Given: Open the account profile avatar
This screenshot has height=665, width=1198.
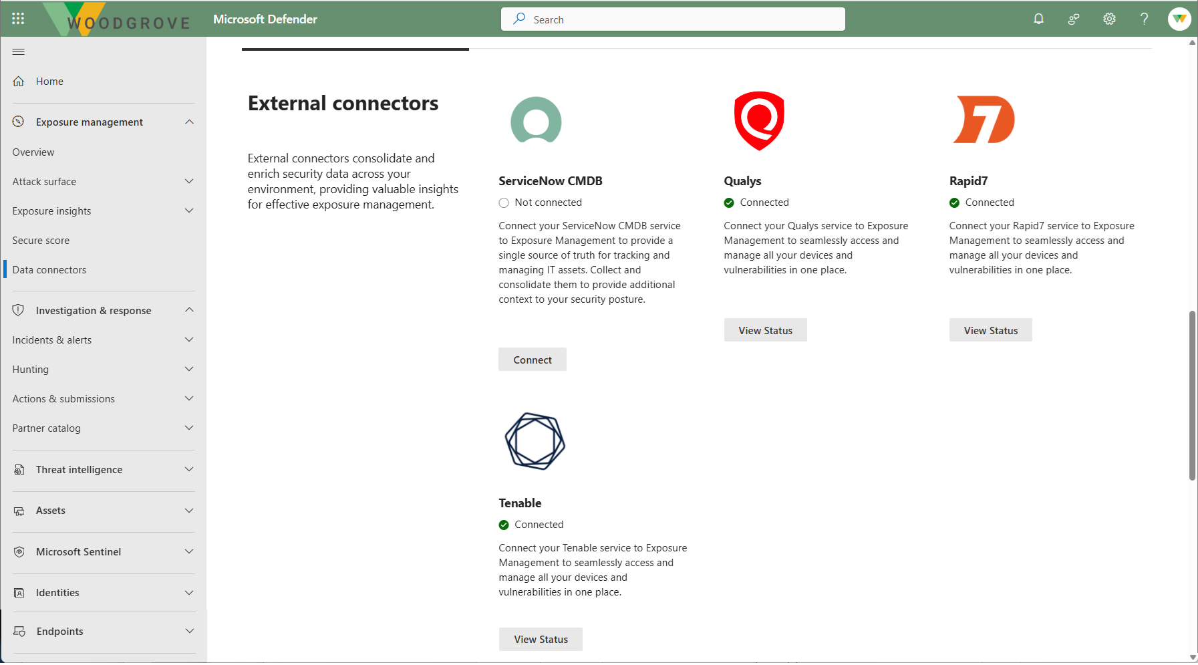Looking at the screenshot, I should point(1179,19).
